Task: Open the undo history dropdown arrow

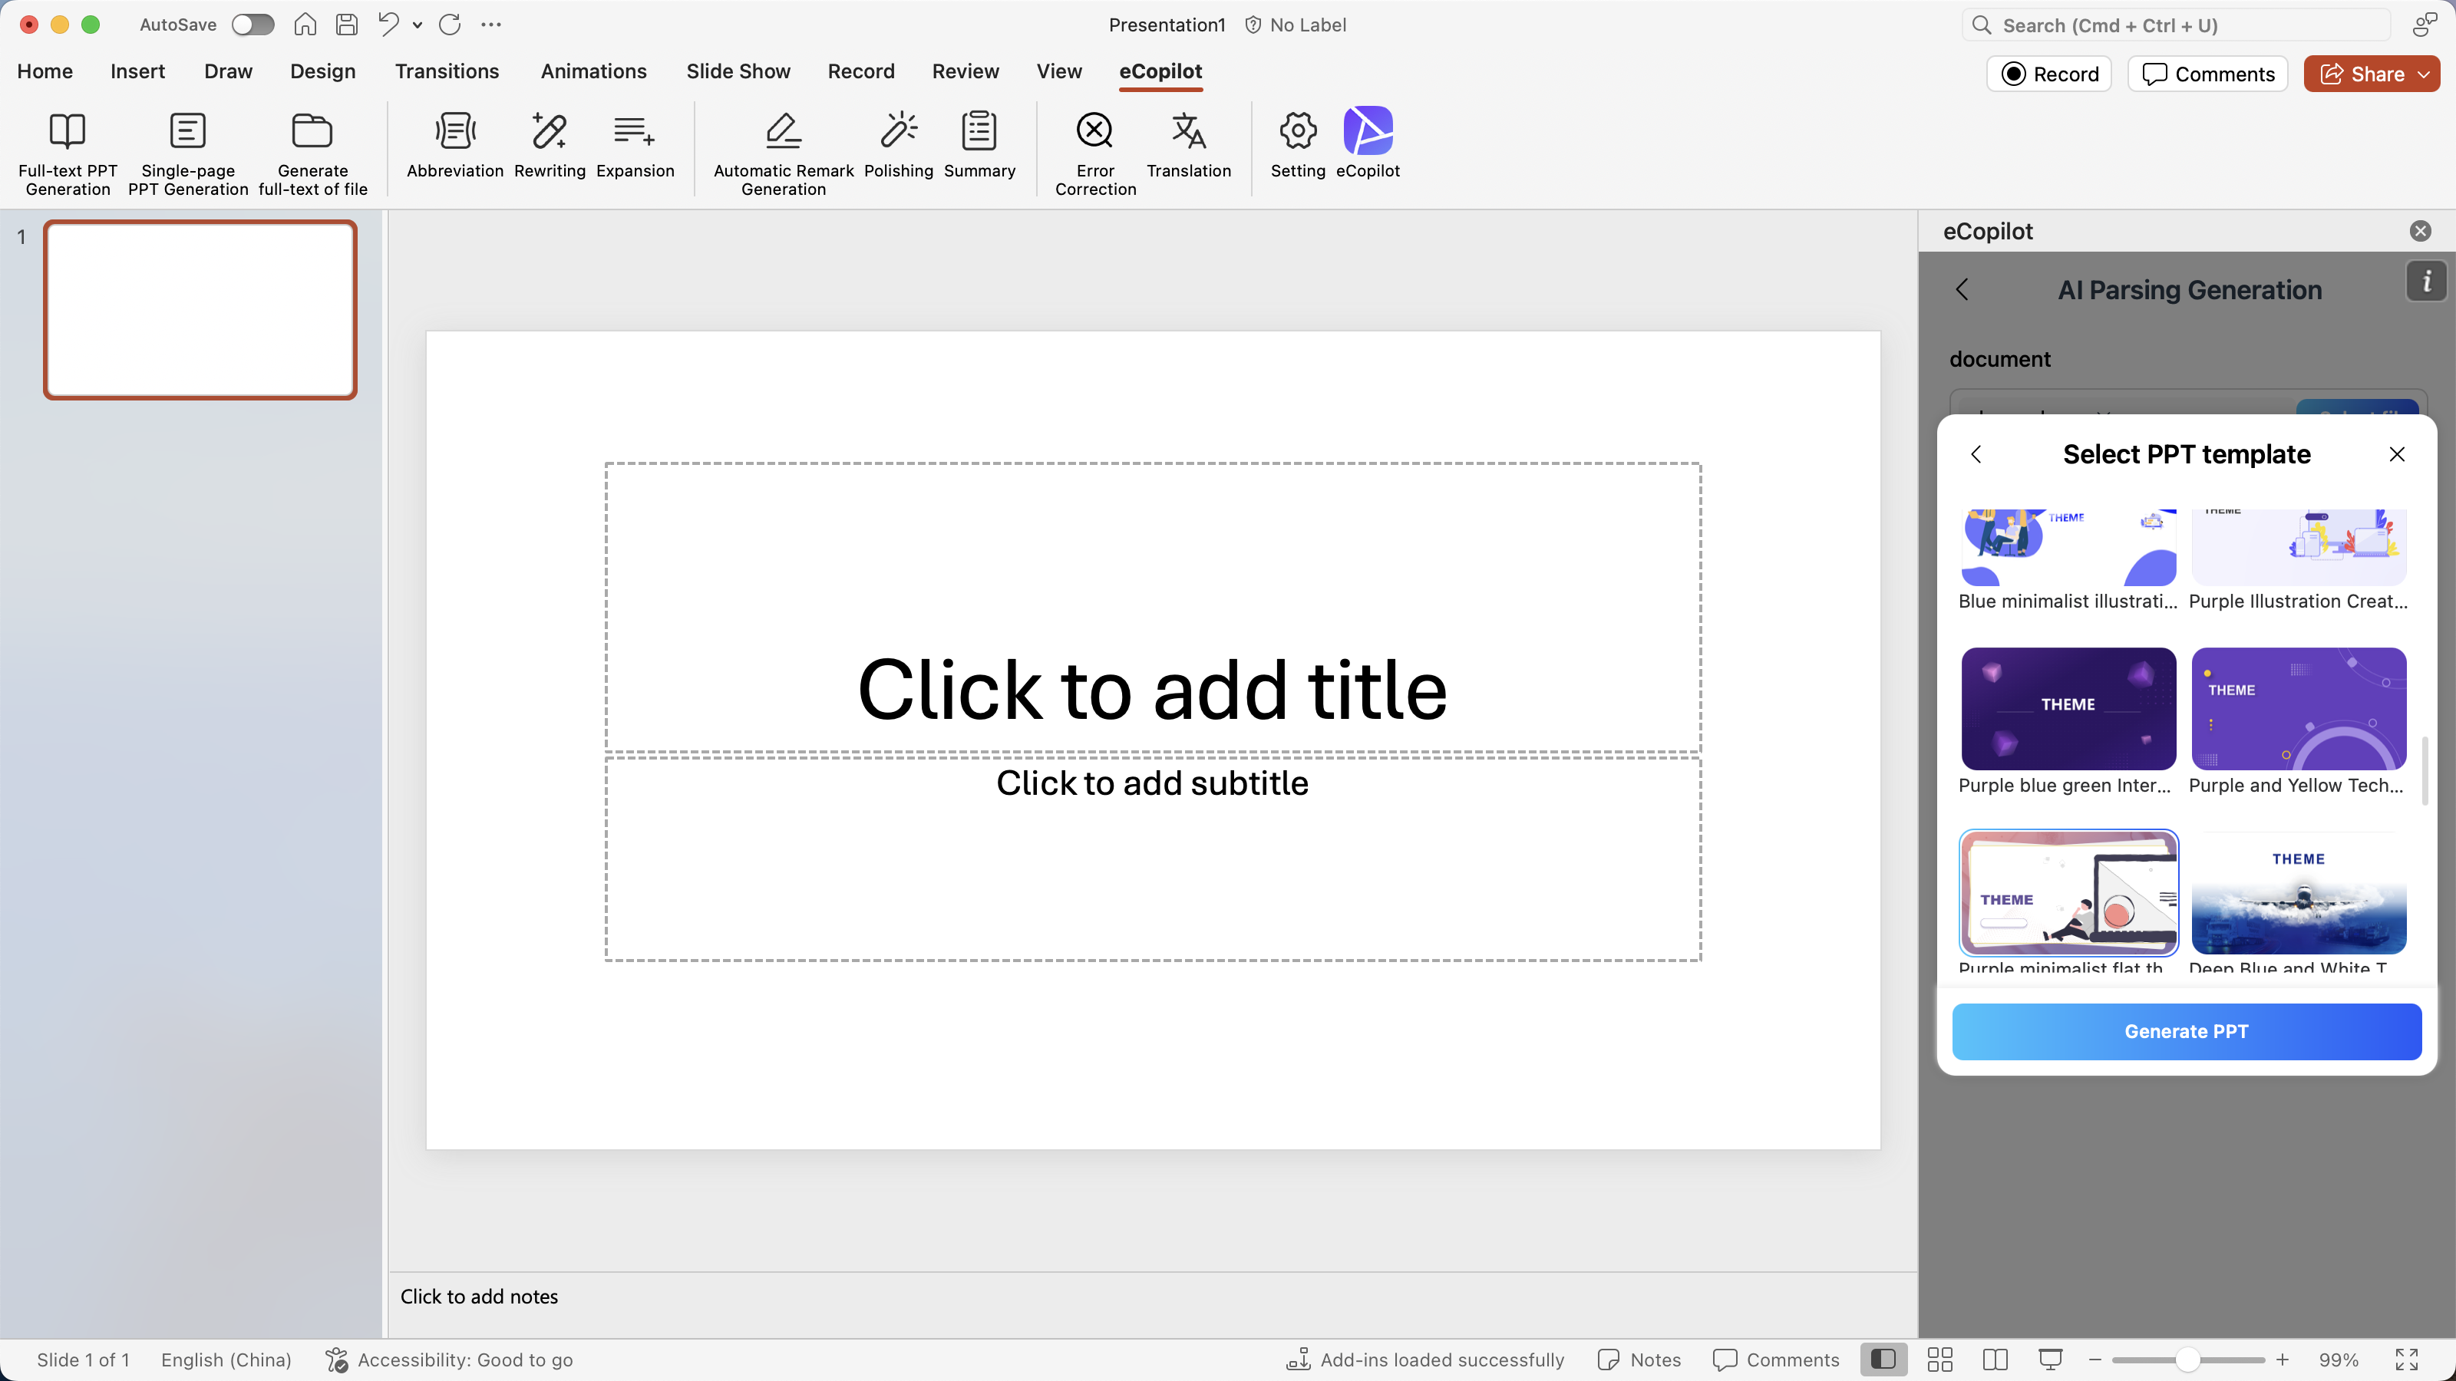Action: [418, 26]
